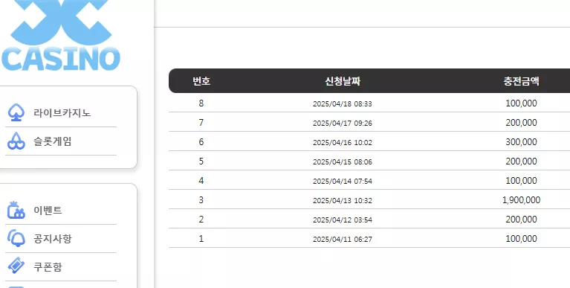Select row 8 dated 2025/04/18 08:33
Screen dimensions: 570x288
(x=369, y=103)
